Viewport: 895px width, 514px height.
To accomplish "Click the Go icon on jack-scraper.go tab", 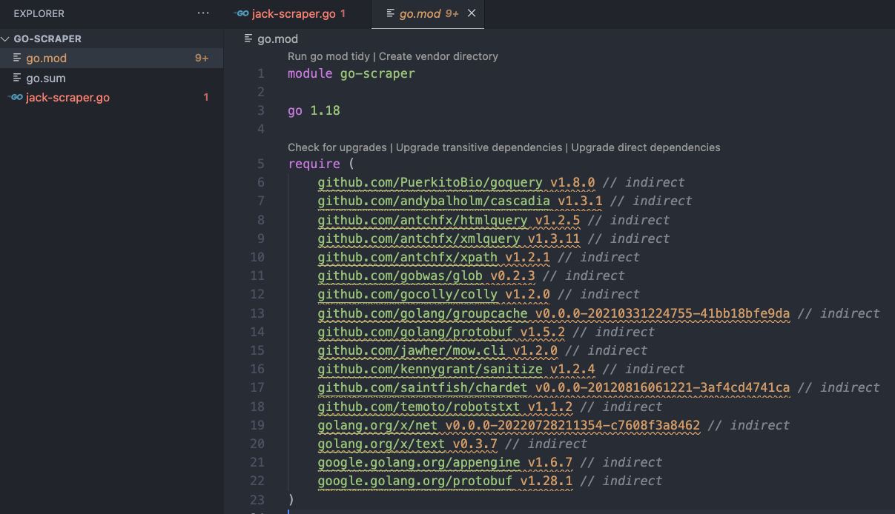I will 242,13.
